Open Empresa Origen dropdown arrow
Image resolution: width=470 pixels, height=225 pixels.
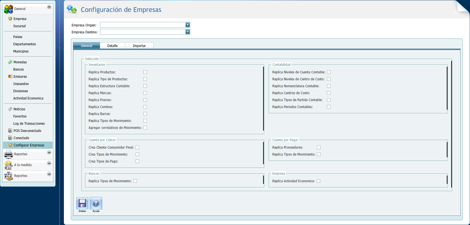pyautogui.click(x=187, y=25)
